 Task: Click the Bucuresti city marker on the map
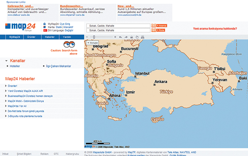(x=121, y=52)
